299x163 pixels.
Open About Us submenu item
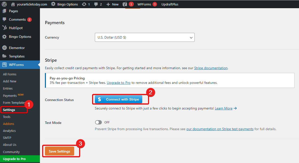[9, 145]
